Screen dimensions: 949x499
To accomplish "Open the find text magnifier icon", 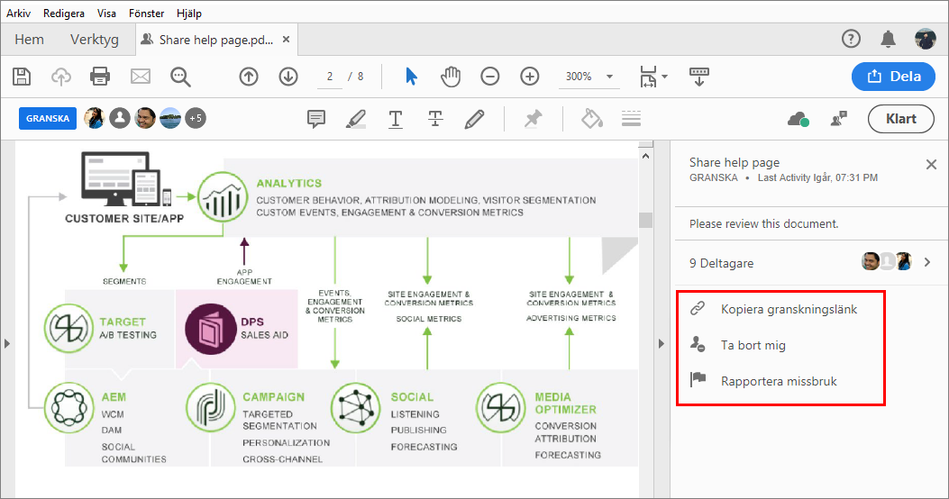I will tap(180, 77).
